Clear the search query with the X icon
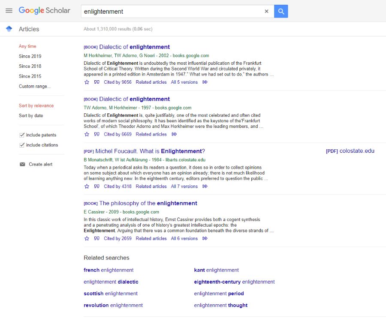Screen dimensions: 386x318 click(x=266, y=11)
